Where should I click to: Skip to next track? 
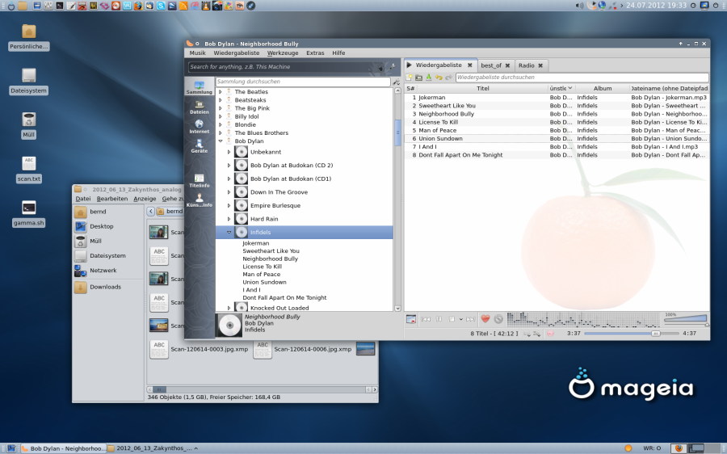471,319
